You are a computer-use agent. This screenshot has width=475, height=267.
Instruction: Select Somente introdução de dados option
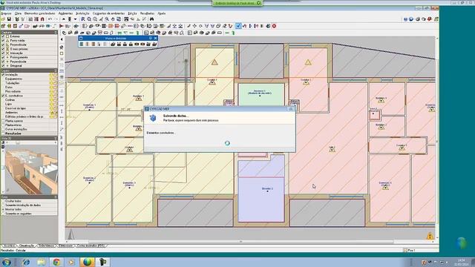click(3, 205)
